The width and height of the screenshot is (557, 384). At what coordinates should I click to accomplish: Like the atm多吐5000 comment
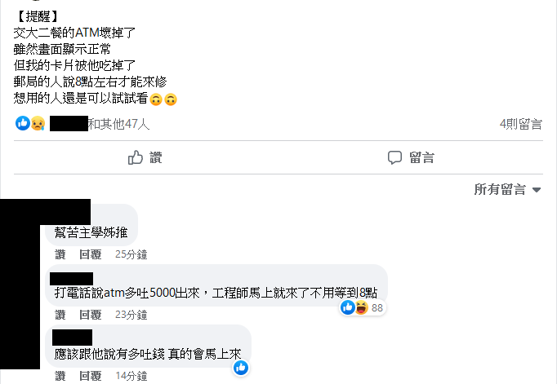click(60, 315)
